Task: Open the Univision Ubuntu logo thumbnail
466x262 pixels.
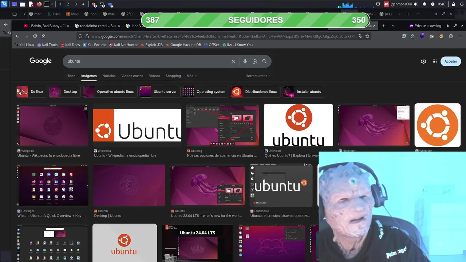Action: click(298, 125)
